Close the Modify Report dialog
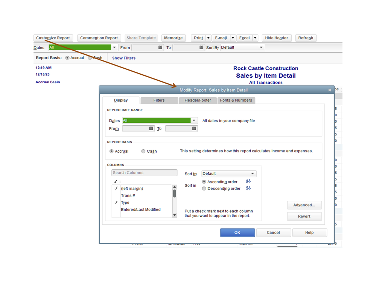The image size is (376, 281). (330, 90)
